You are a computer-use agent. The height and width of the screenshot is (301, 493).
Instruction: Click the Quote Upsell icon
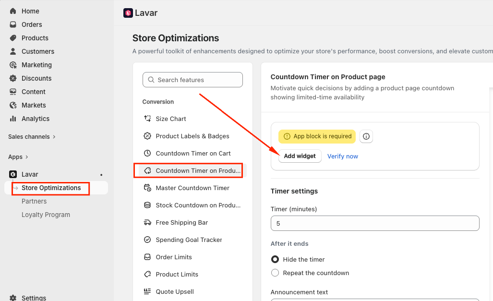147,291
